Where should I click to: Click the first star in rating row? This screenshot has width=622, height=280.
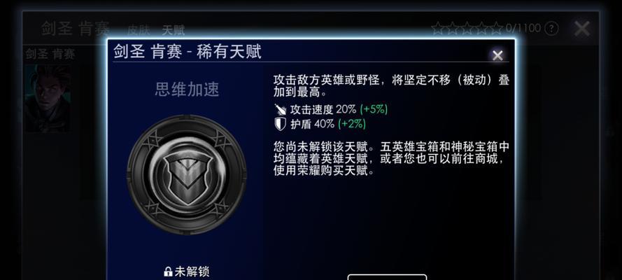tap(437, 28)
